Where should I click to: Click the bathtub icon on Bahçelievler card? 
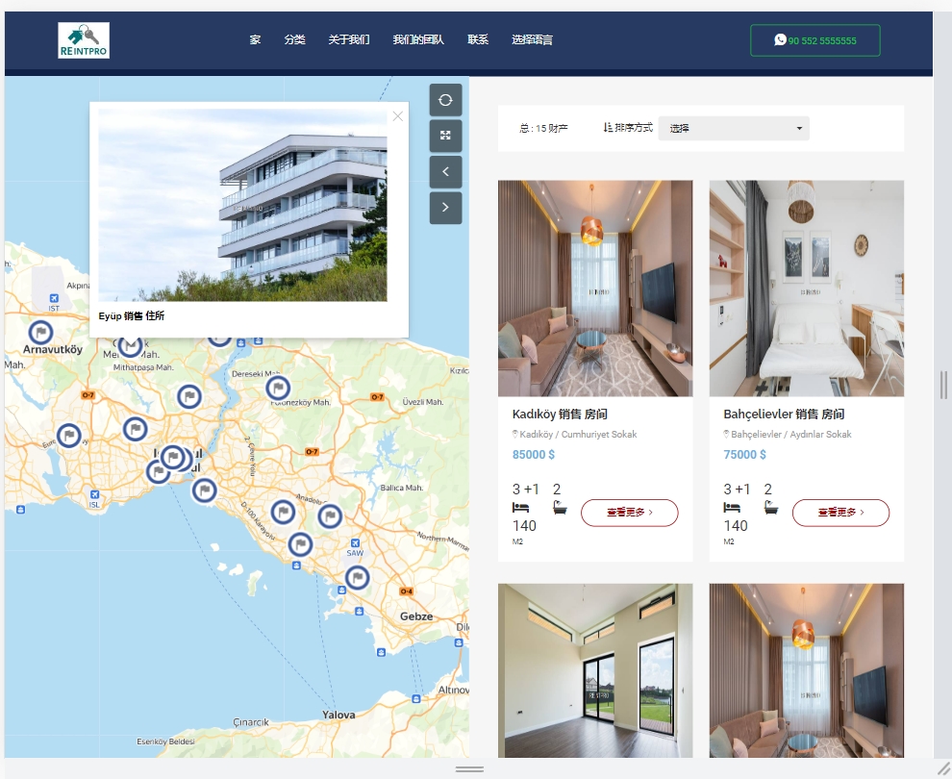(x=771, y=508)
